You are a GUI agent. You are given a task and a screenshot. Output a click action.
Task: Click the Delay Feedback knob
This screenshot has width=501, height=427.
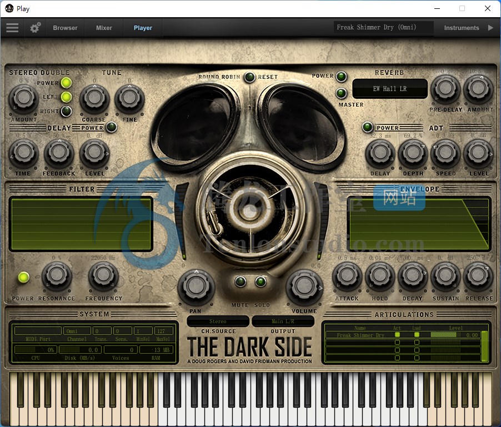[x=59, y=153]
